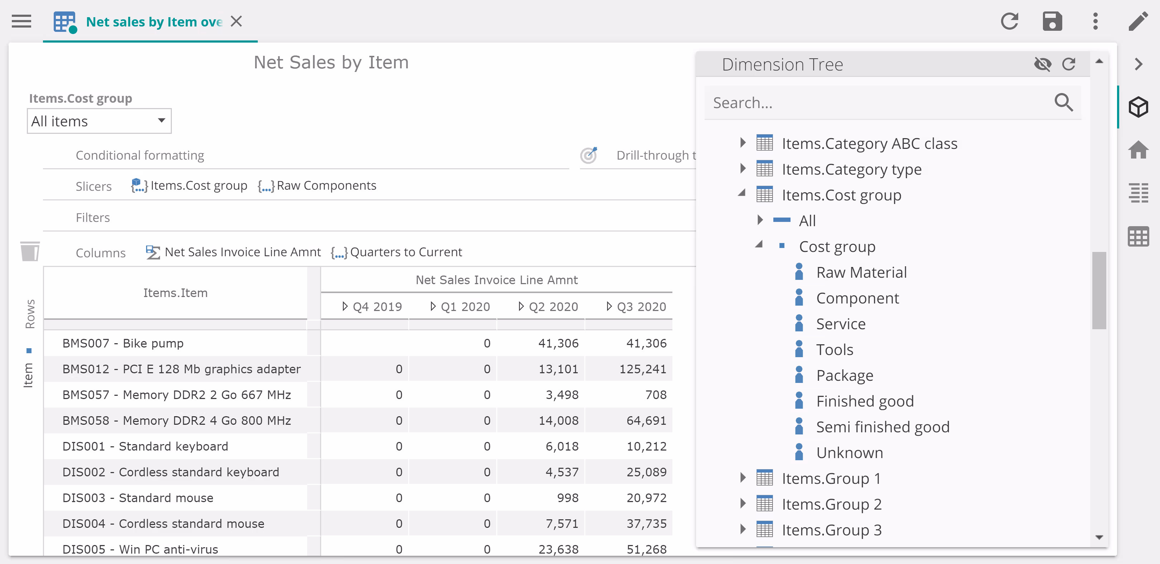
Task: Open the Items.Cost group 'All items' dropdown
Action: click(99, 121)
